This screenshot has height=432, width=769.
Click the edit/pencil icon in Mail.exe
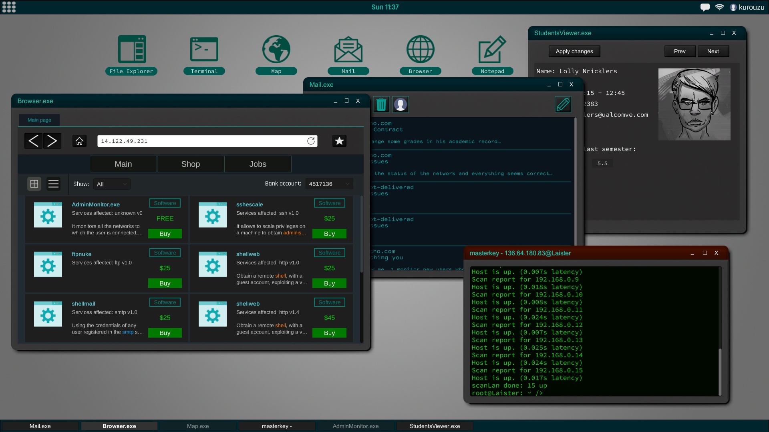click(x=562, y=104)
